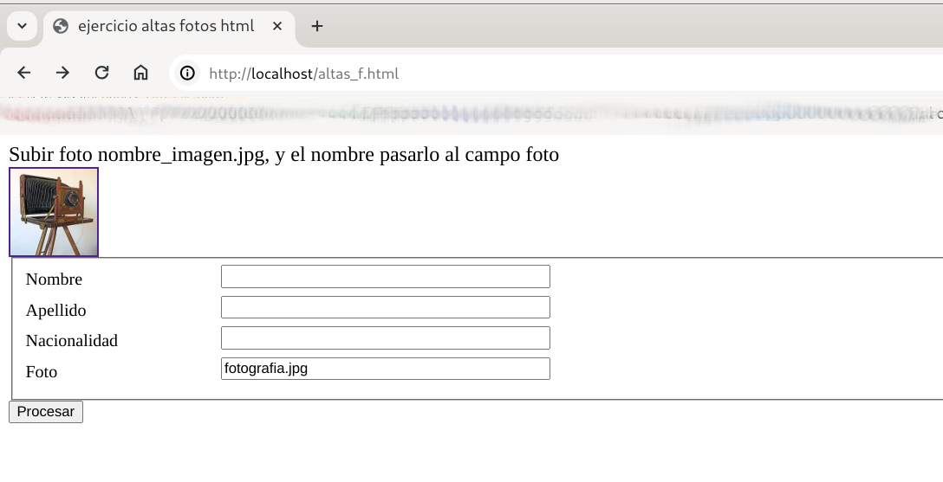The width and height of the screenshot is (943, 482).
Task: Click the Nombre label text
Action: pos(54,280)
